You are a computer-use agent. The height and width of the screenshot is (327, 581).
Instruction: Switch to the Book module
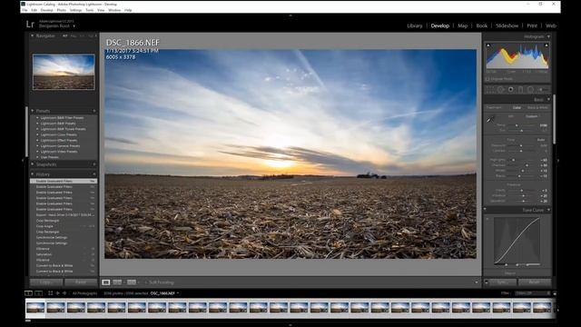tap(482, 26)
